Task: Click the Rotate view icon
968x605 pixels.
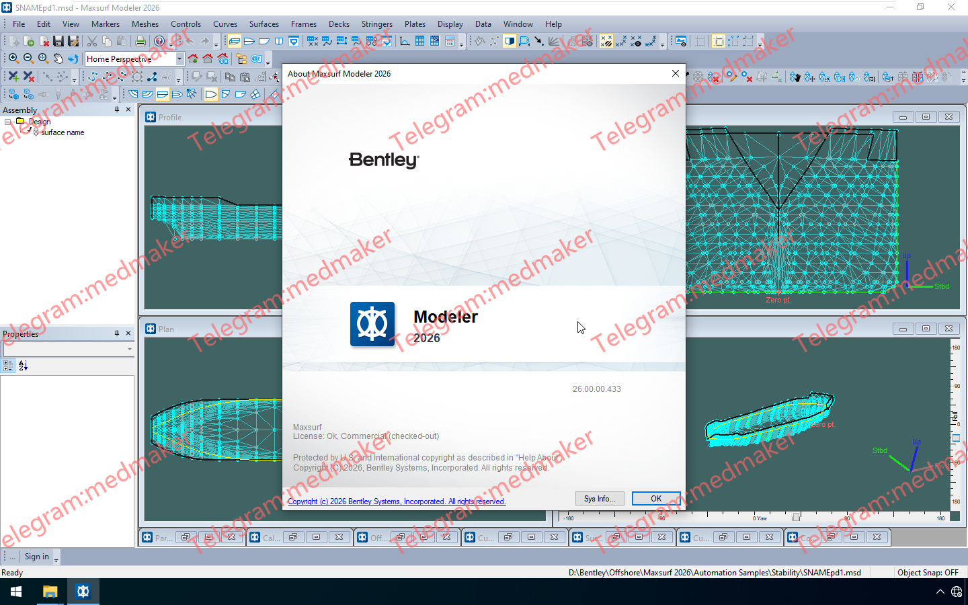Action: point(73,58)
